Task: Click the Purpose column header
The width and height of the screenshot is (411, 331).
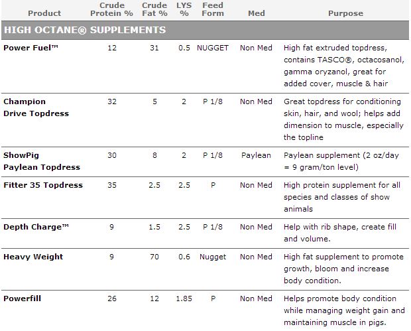Action: [x=345, y=13]
